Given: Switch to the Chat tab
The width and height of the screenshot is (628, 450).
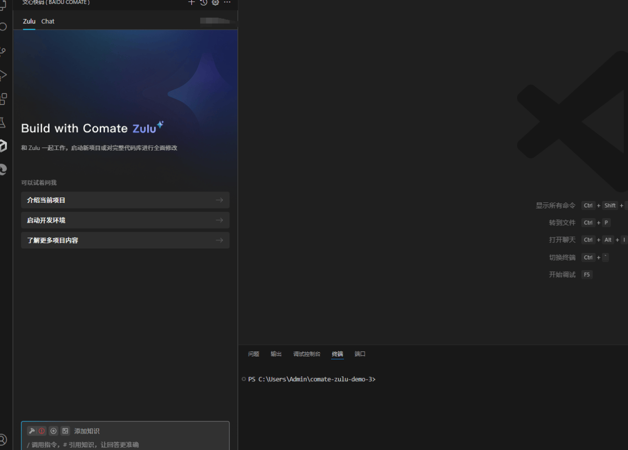Looking at the screenshot, I should [x=48, y=21].
